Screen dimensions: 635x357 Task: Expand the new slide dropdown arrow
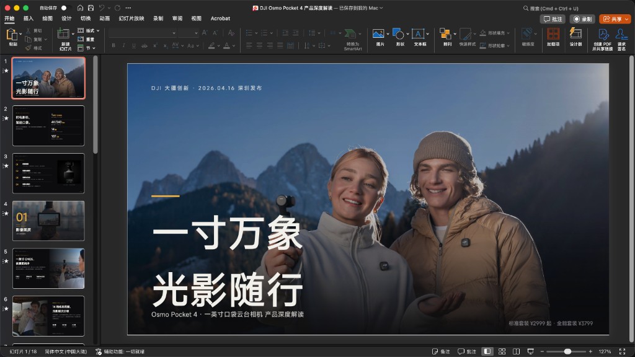pyautogui.click(x=73, y=34)
